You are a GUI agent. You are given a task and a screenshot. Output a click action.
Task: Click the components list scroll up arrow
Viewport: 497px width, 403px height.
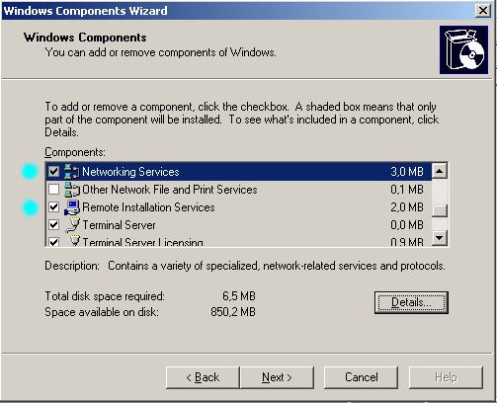[440, 171]
